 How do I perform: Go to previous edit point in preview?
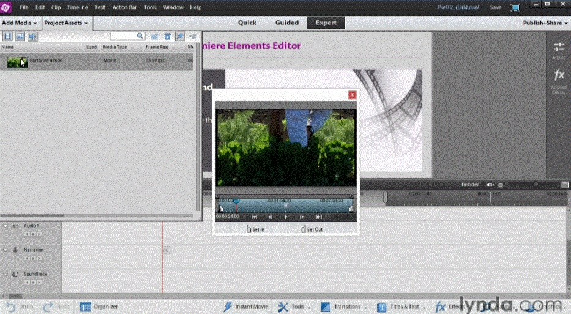pyautogui.click(x=254, y=217)
